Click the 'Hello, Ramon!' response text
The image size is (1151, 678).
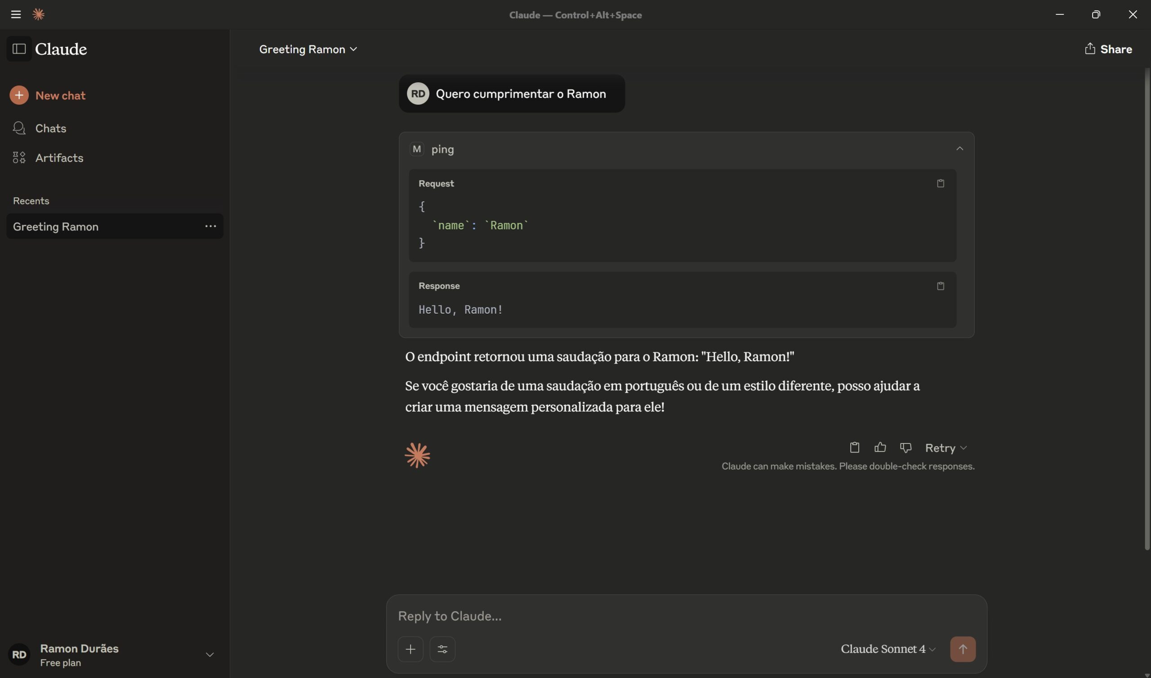[460, 309]
